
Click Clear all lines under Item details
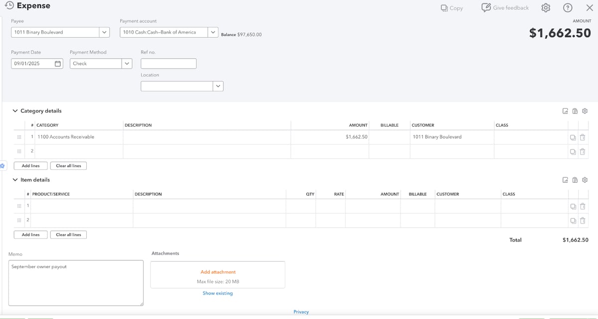click(x=68, y=235)
